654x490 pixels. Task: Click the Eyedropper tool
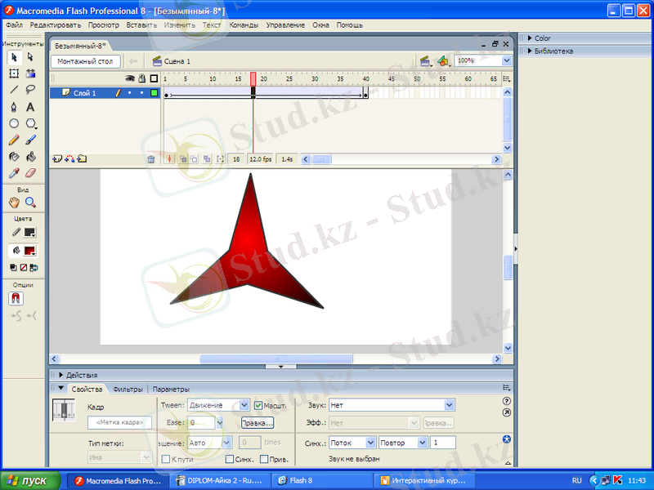tap(14, 173)
